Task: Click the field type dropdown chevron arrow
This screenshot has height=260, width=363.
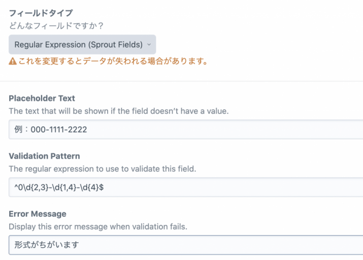Action: pyautogui.click(x=148, y=45)
